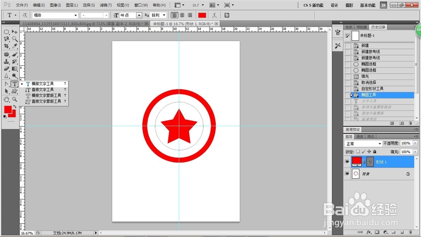Select the Healing Brush tool
The image size is (421, 237).
pyautogui.click(x=6, y=54)
